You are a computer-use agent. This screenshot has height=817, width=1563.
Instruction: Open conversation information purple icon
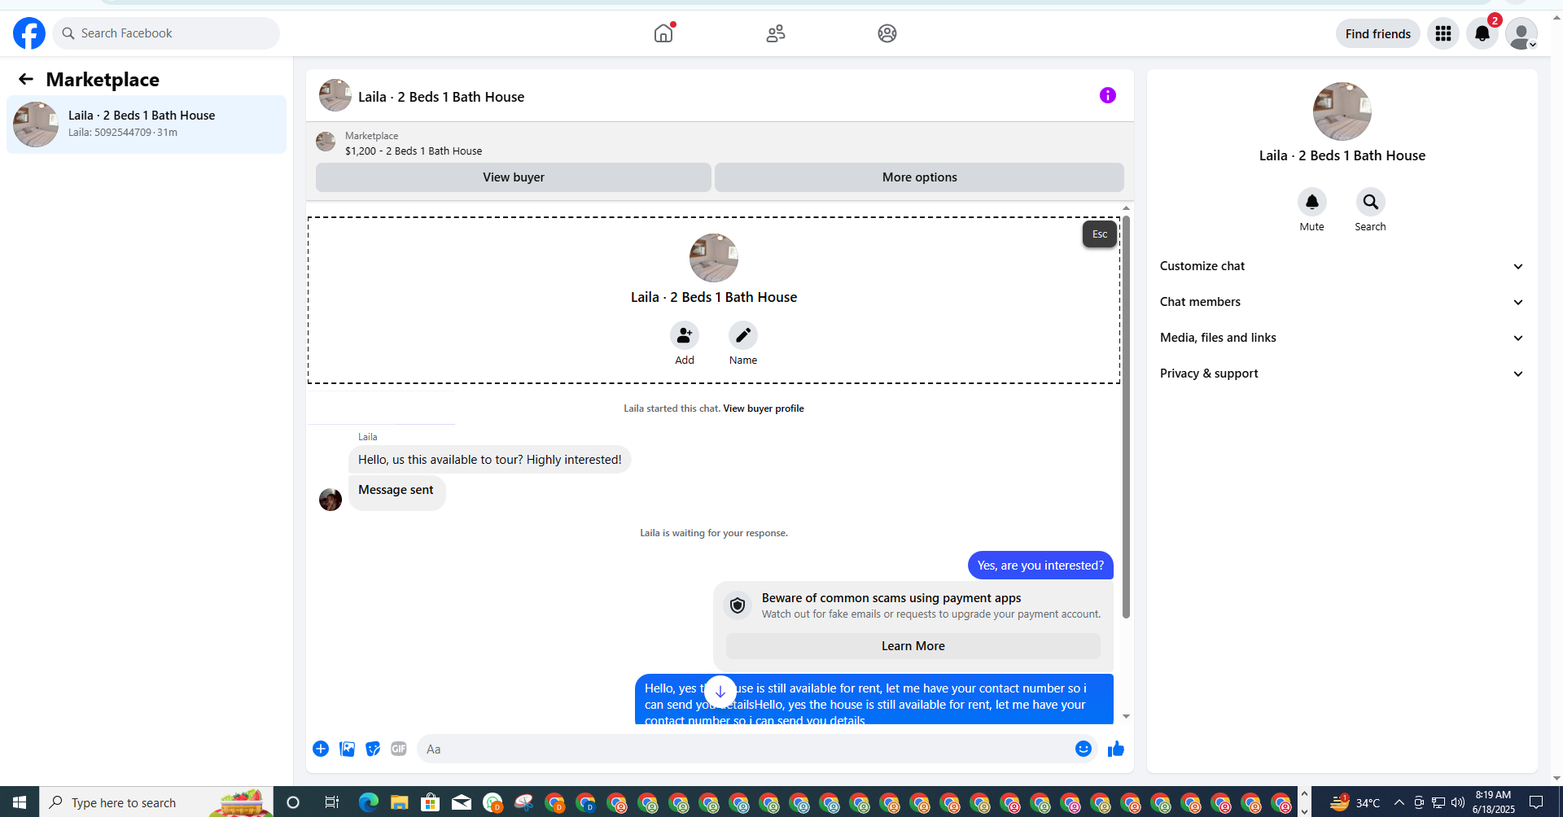tap(1108, 95)
